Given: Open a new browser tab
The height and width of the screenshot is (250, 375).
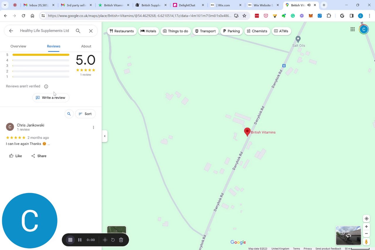Looking at the screenshot, I should [x=324, y=5].
